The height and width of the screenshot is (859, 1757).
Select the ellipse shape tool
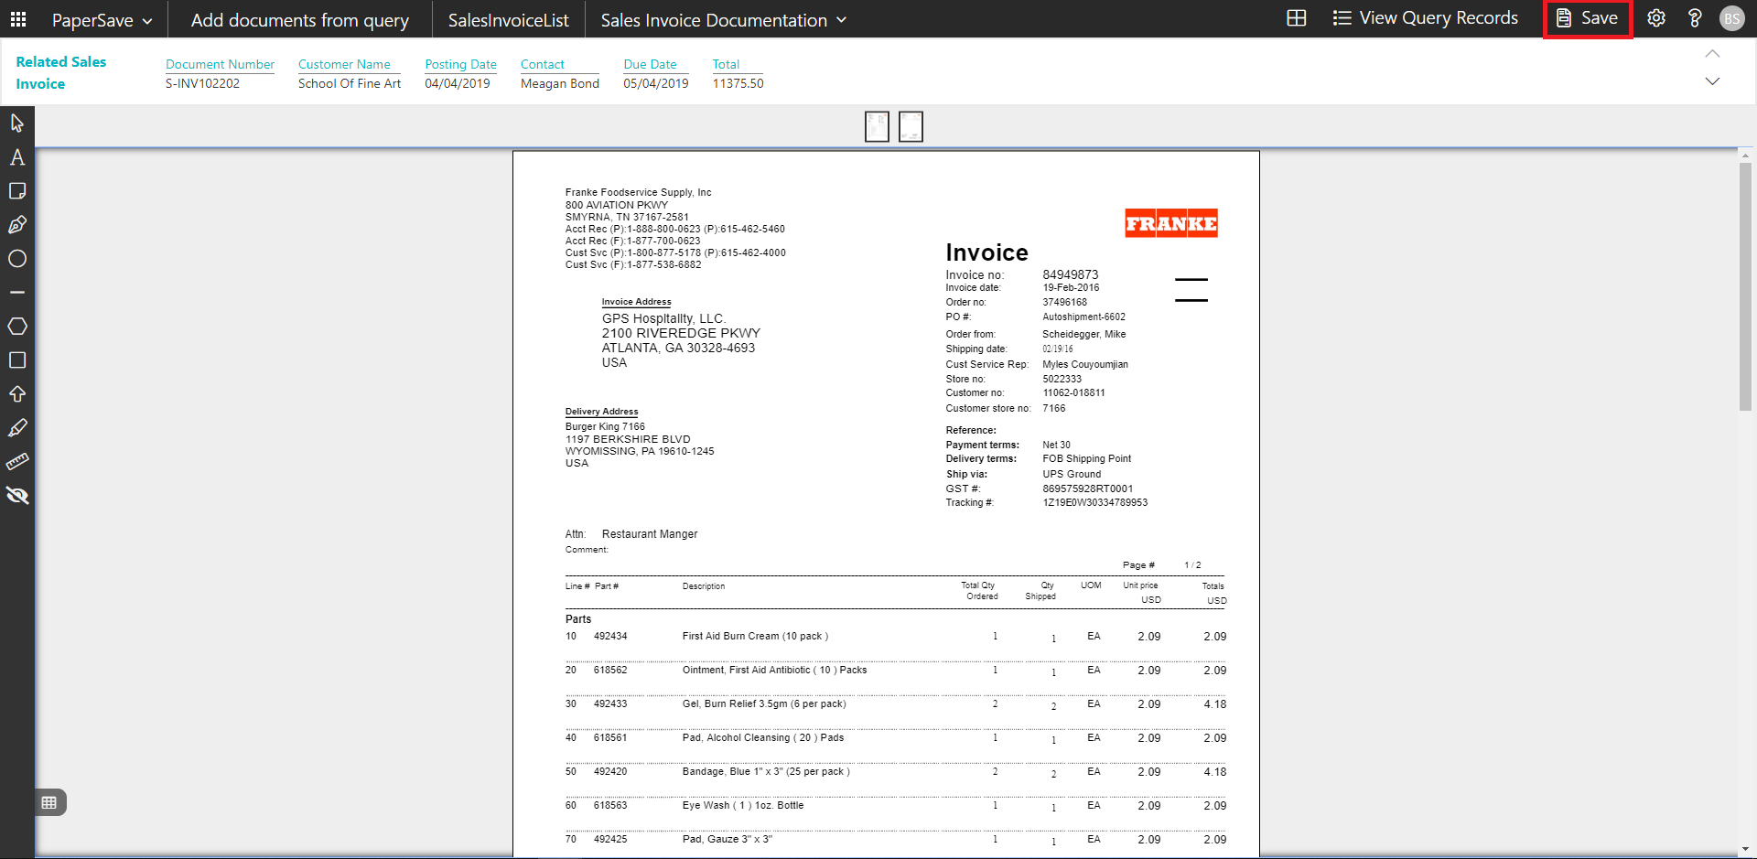(x=17, y=259)
